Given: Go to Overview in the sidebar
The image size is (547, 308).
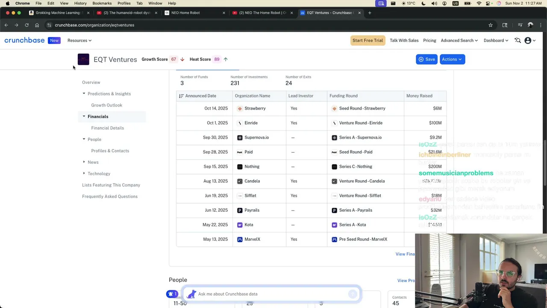Looking at the screenshot, I should click(x=91, y=83).
